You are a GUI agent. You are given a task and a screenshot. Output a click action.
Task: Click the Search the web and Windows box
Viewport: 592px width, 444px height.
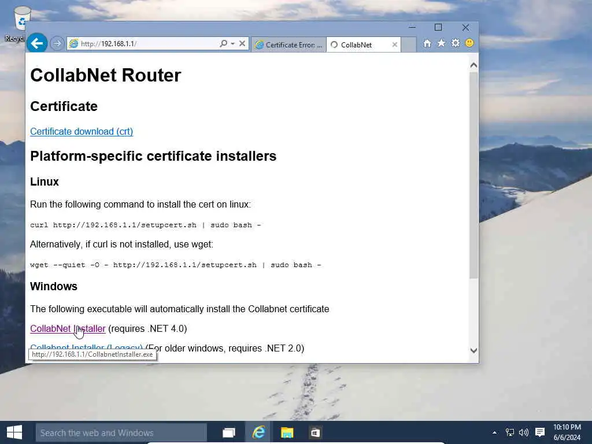coord(121,432)
